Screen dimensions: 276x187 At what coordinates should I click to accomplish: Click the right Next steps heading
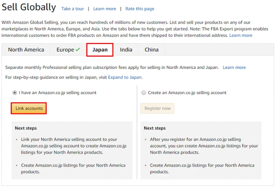155,128
